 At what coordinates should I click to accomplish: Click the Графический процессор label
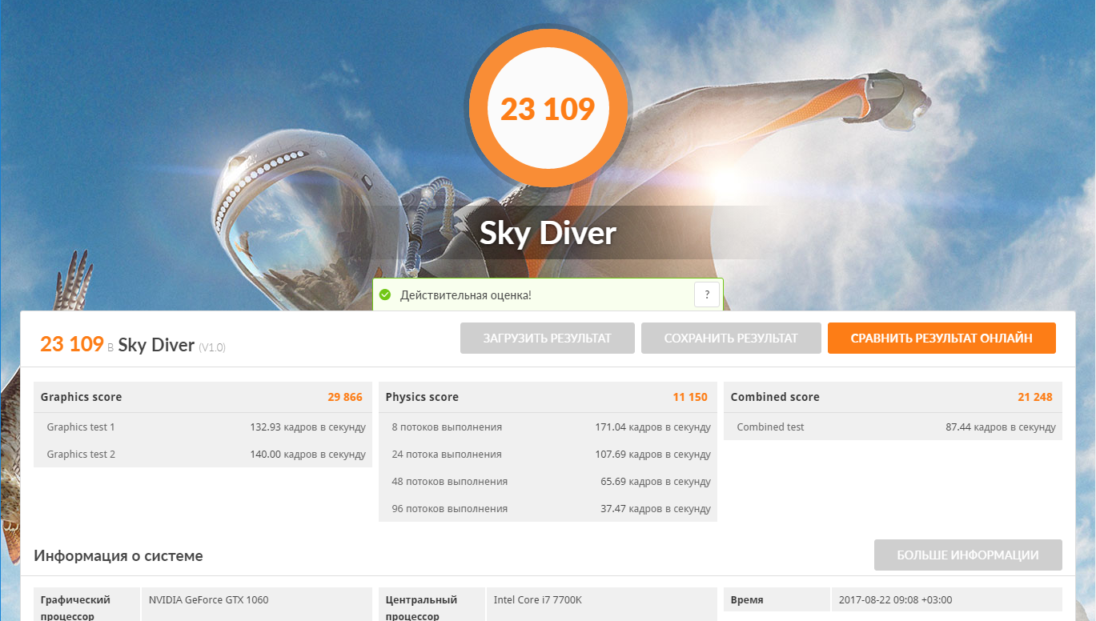click(x=75, y=607)
